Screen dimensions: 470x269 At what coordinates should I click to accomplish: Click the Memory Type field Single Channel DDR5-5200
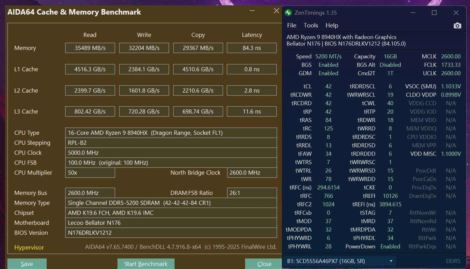pyautogui.click(x=171, y=203)
